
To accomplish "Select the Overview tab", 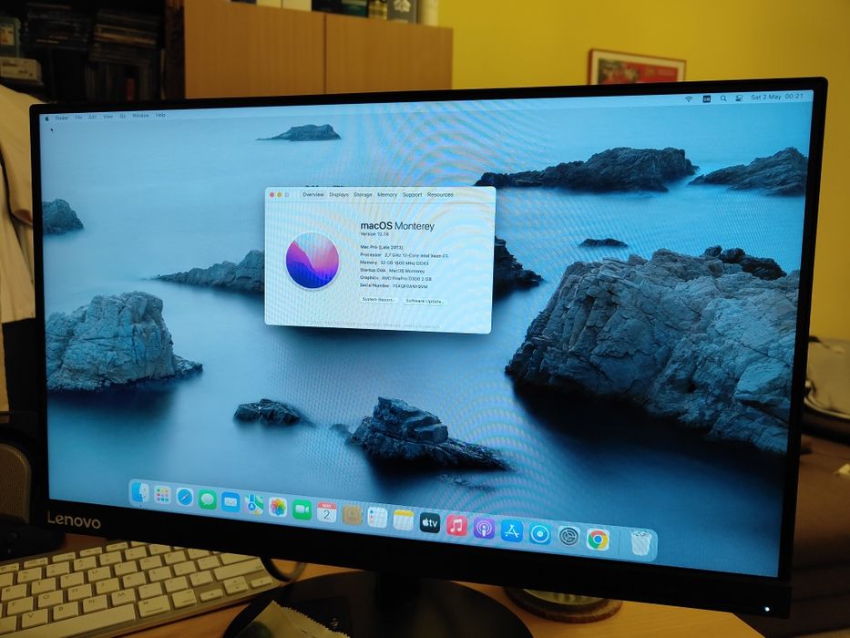I will coord(312,194).
